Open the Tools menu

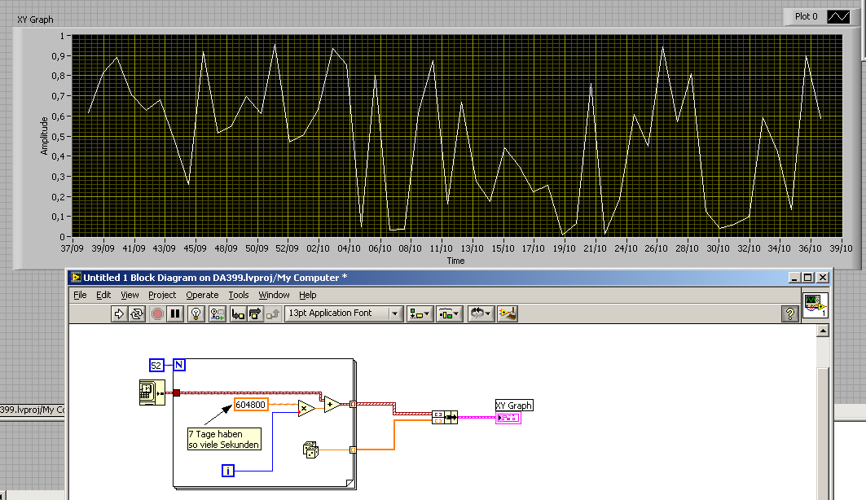(239, 295)
